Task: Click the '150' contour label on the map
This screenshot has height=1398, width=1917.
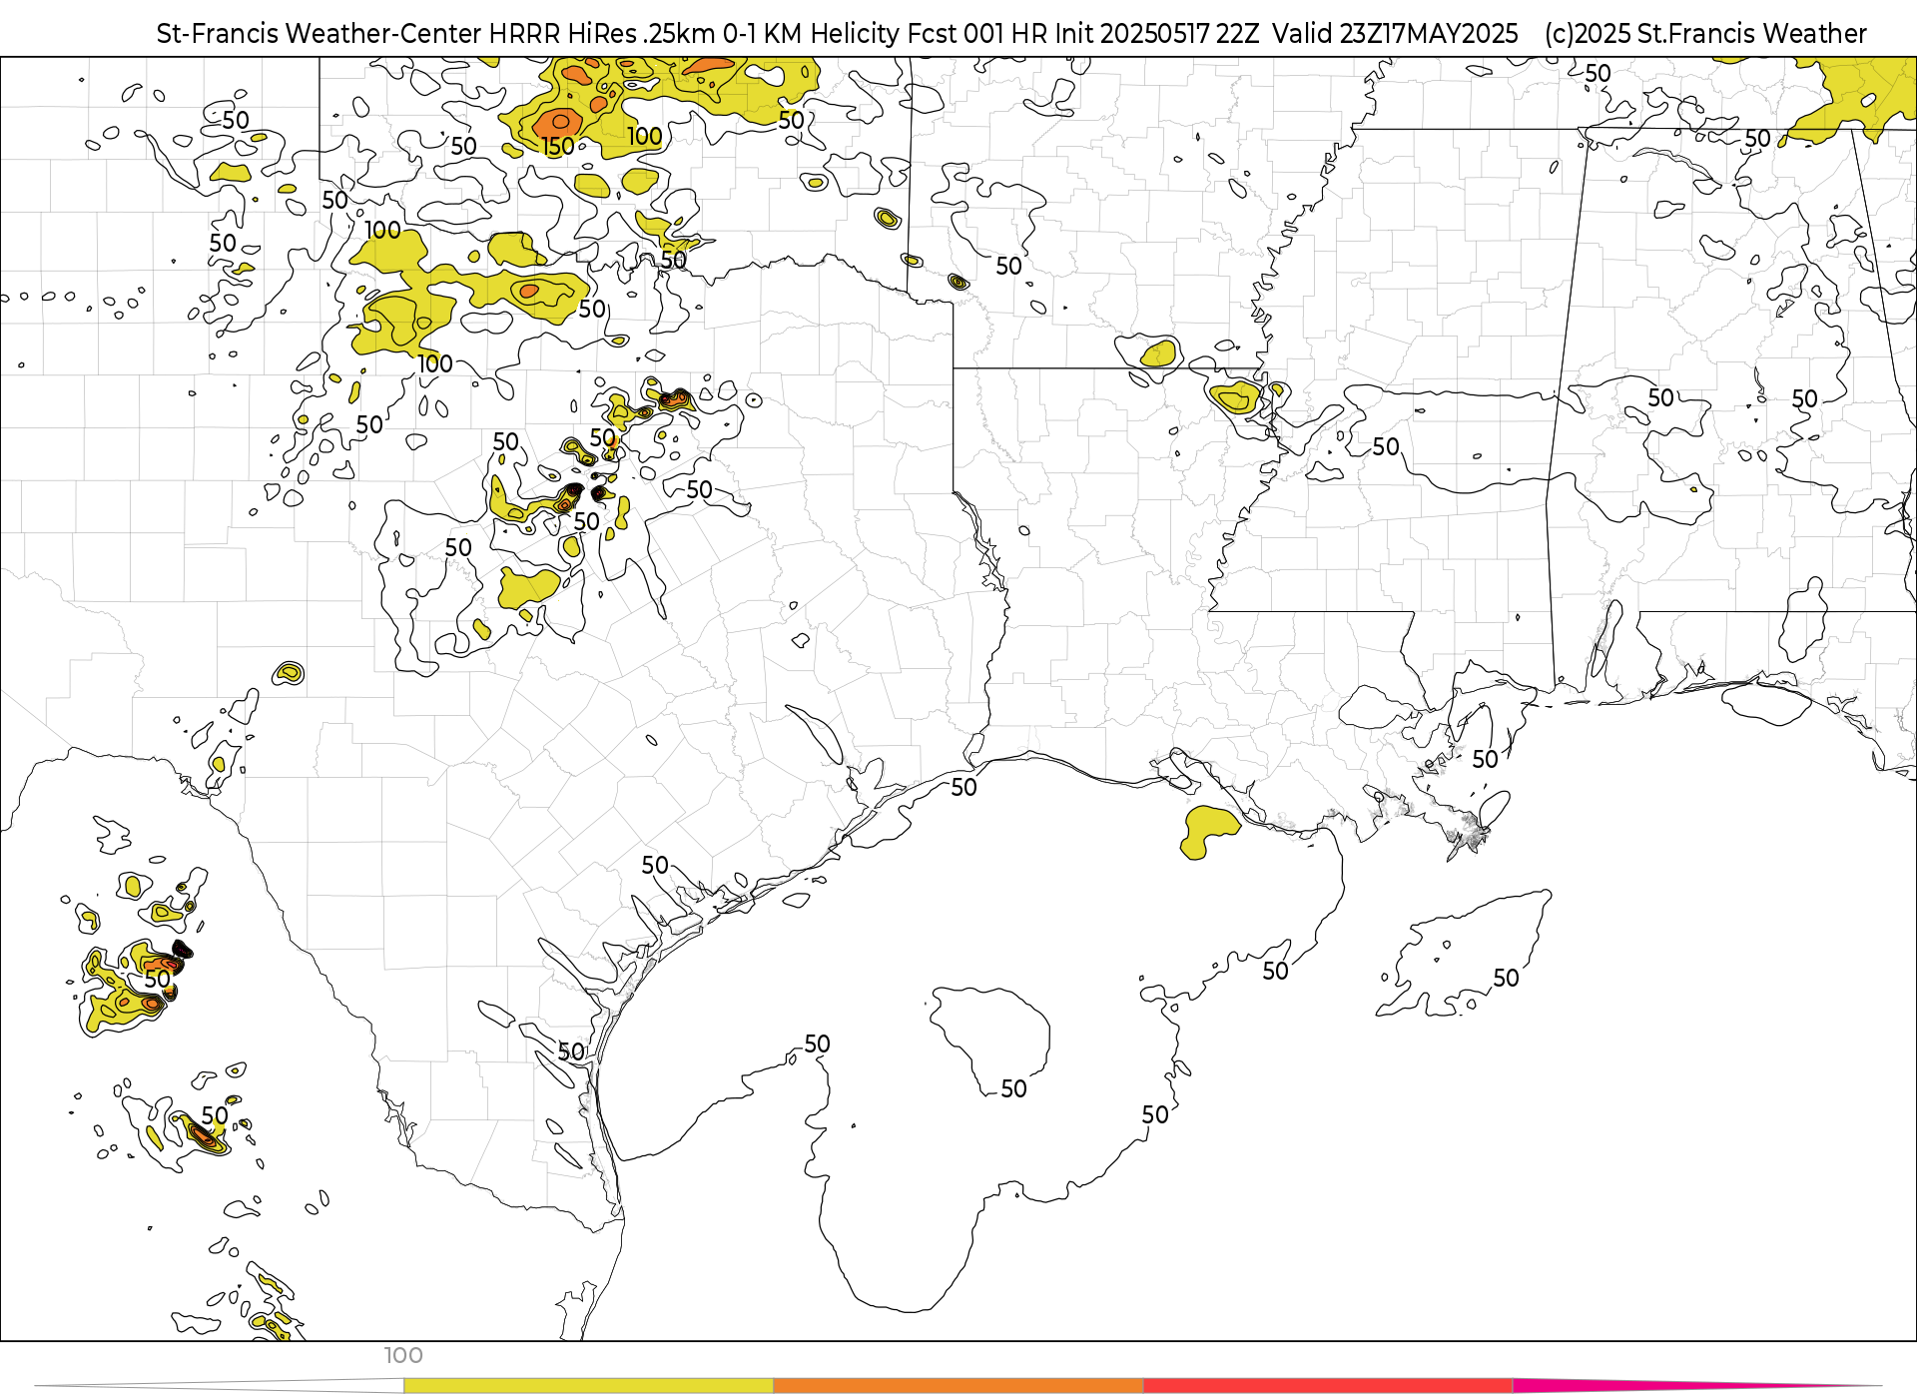Action: coord(558,147)
